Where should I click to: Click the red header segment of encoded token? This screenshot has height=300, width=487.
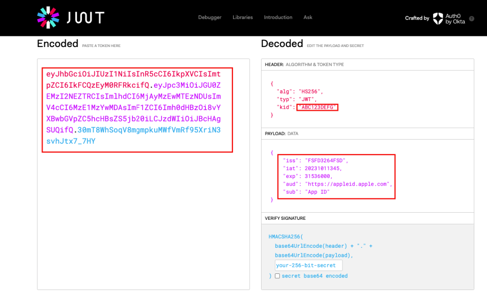pyautogui.click(x=133, y=79)
